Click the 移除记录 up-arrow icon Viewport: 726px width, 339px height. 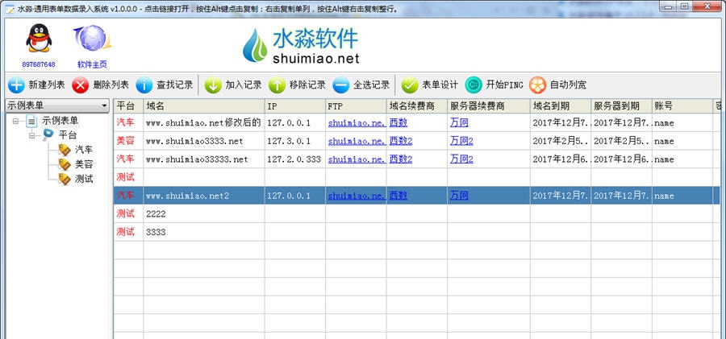[x=277, y=85]
